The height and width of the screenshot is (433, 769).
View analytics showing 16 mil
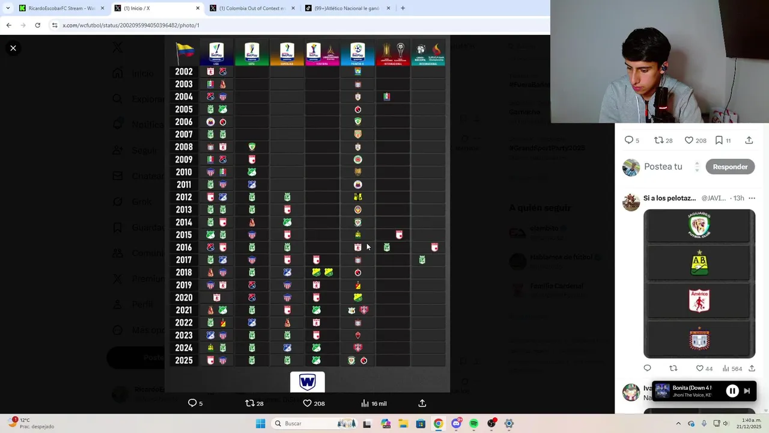373,403
